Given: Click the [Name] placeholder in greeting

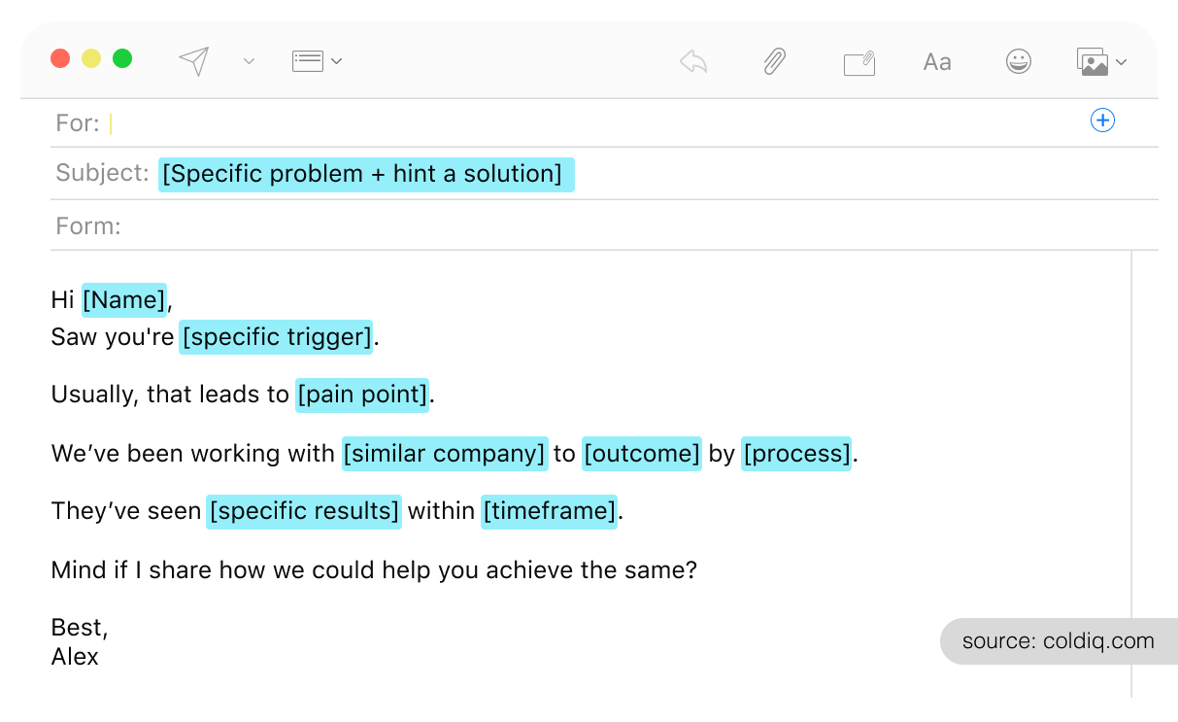Looking at the screenshot, I should pos(124,300).
